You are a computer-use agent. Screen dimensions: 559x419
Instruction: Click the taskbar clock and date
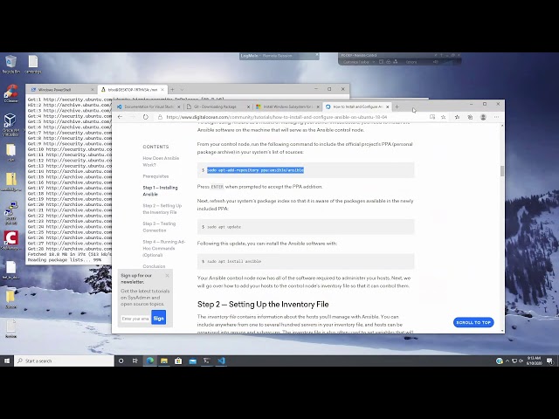click(534, 361)
